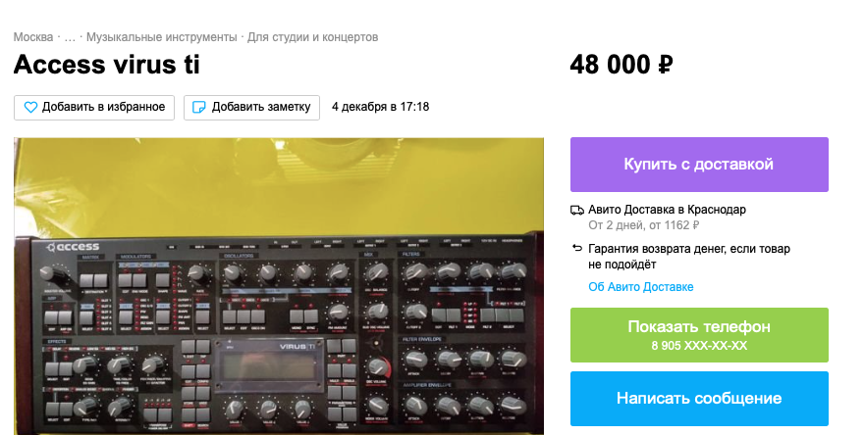Image resolution: width=864 pixels, height=435 pixels.
Task: Click the heart icon to favorite listing
Action: click(30, 107)
